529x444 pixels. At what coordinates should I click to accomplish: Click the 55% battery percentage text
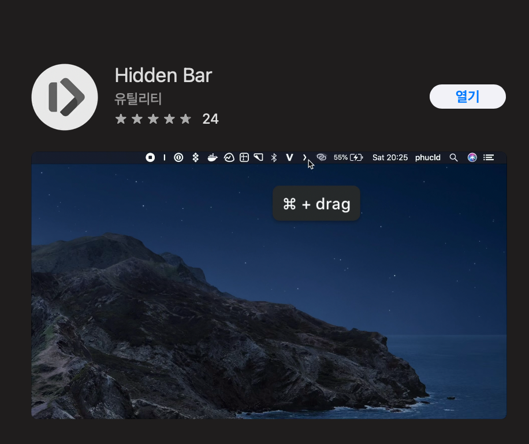(x=340, y=157)
